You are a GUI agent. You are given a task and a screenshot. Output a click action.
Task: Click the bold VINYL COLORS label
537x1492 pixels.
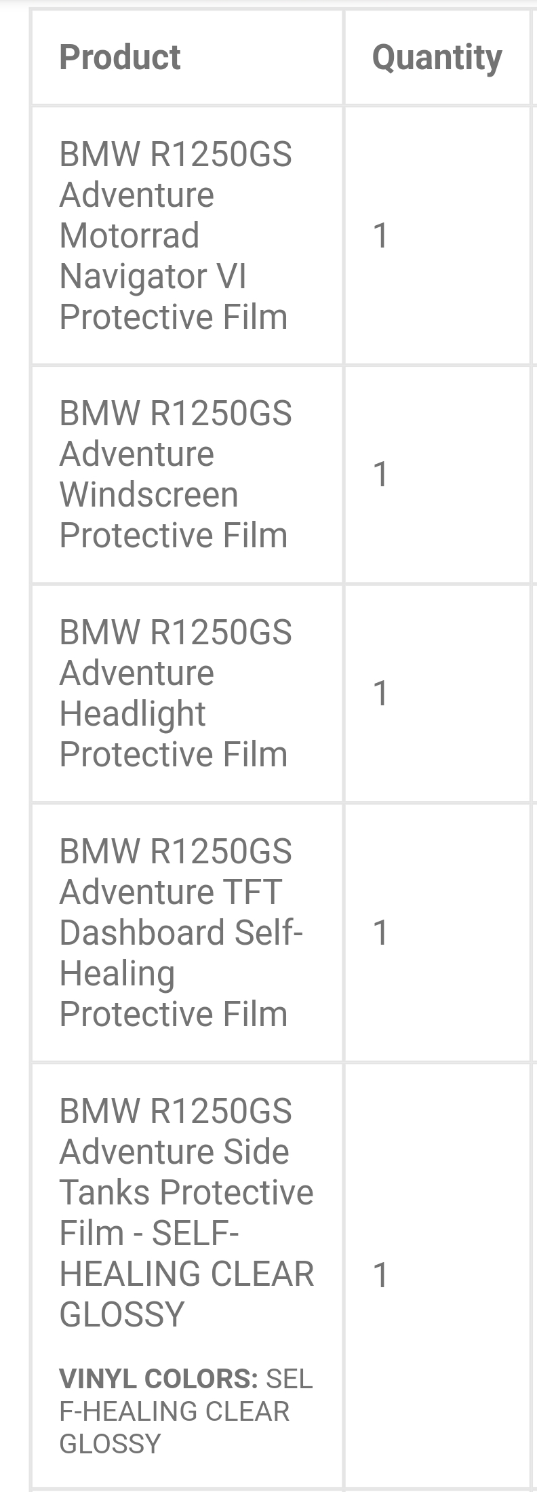tap(158, 1379)
